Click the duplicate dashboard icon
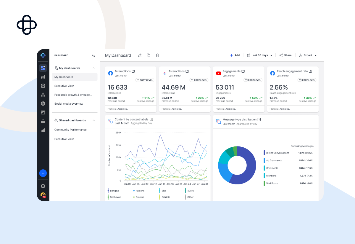The width and height of the screenshot is (355, 244). coord(149,55)
